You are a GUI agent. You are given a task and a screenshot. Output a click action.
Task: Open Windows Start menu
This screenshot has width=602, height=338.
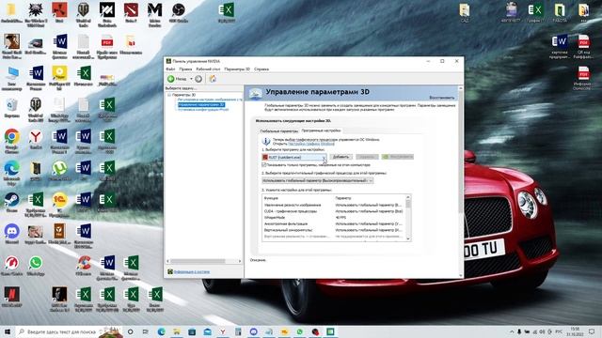[8, 331]
